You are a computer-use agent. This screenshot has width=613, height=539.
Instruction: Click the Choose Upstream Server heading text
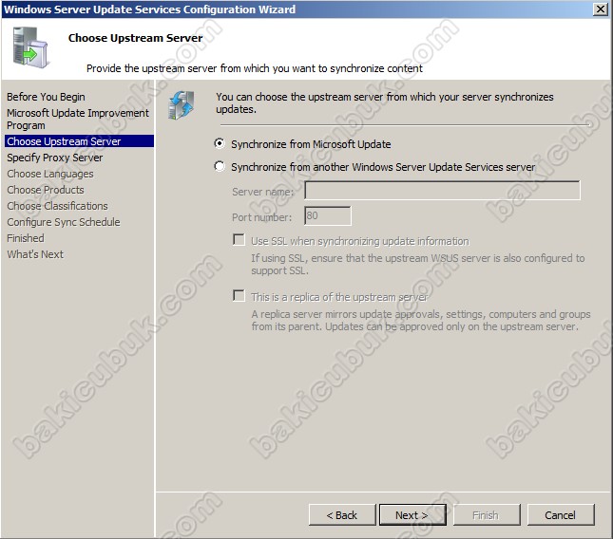pyautogui.click(x=135, y=38)
